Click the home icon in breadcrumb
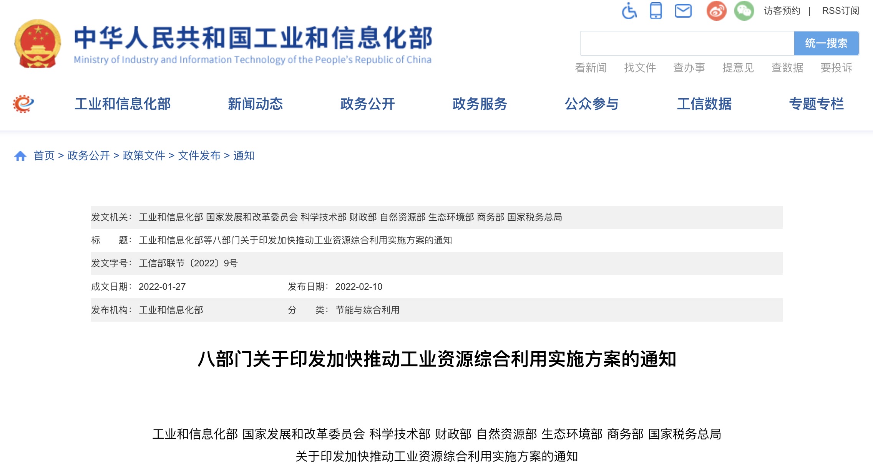Screen dimensions: 873x469 pyautogui.click(x=20, y=156)
